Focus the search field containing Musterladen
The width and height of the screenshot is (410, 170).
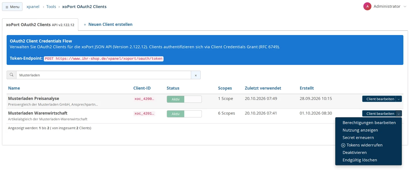104,75
